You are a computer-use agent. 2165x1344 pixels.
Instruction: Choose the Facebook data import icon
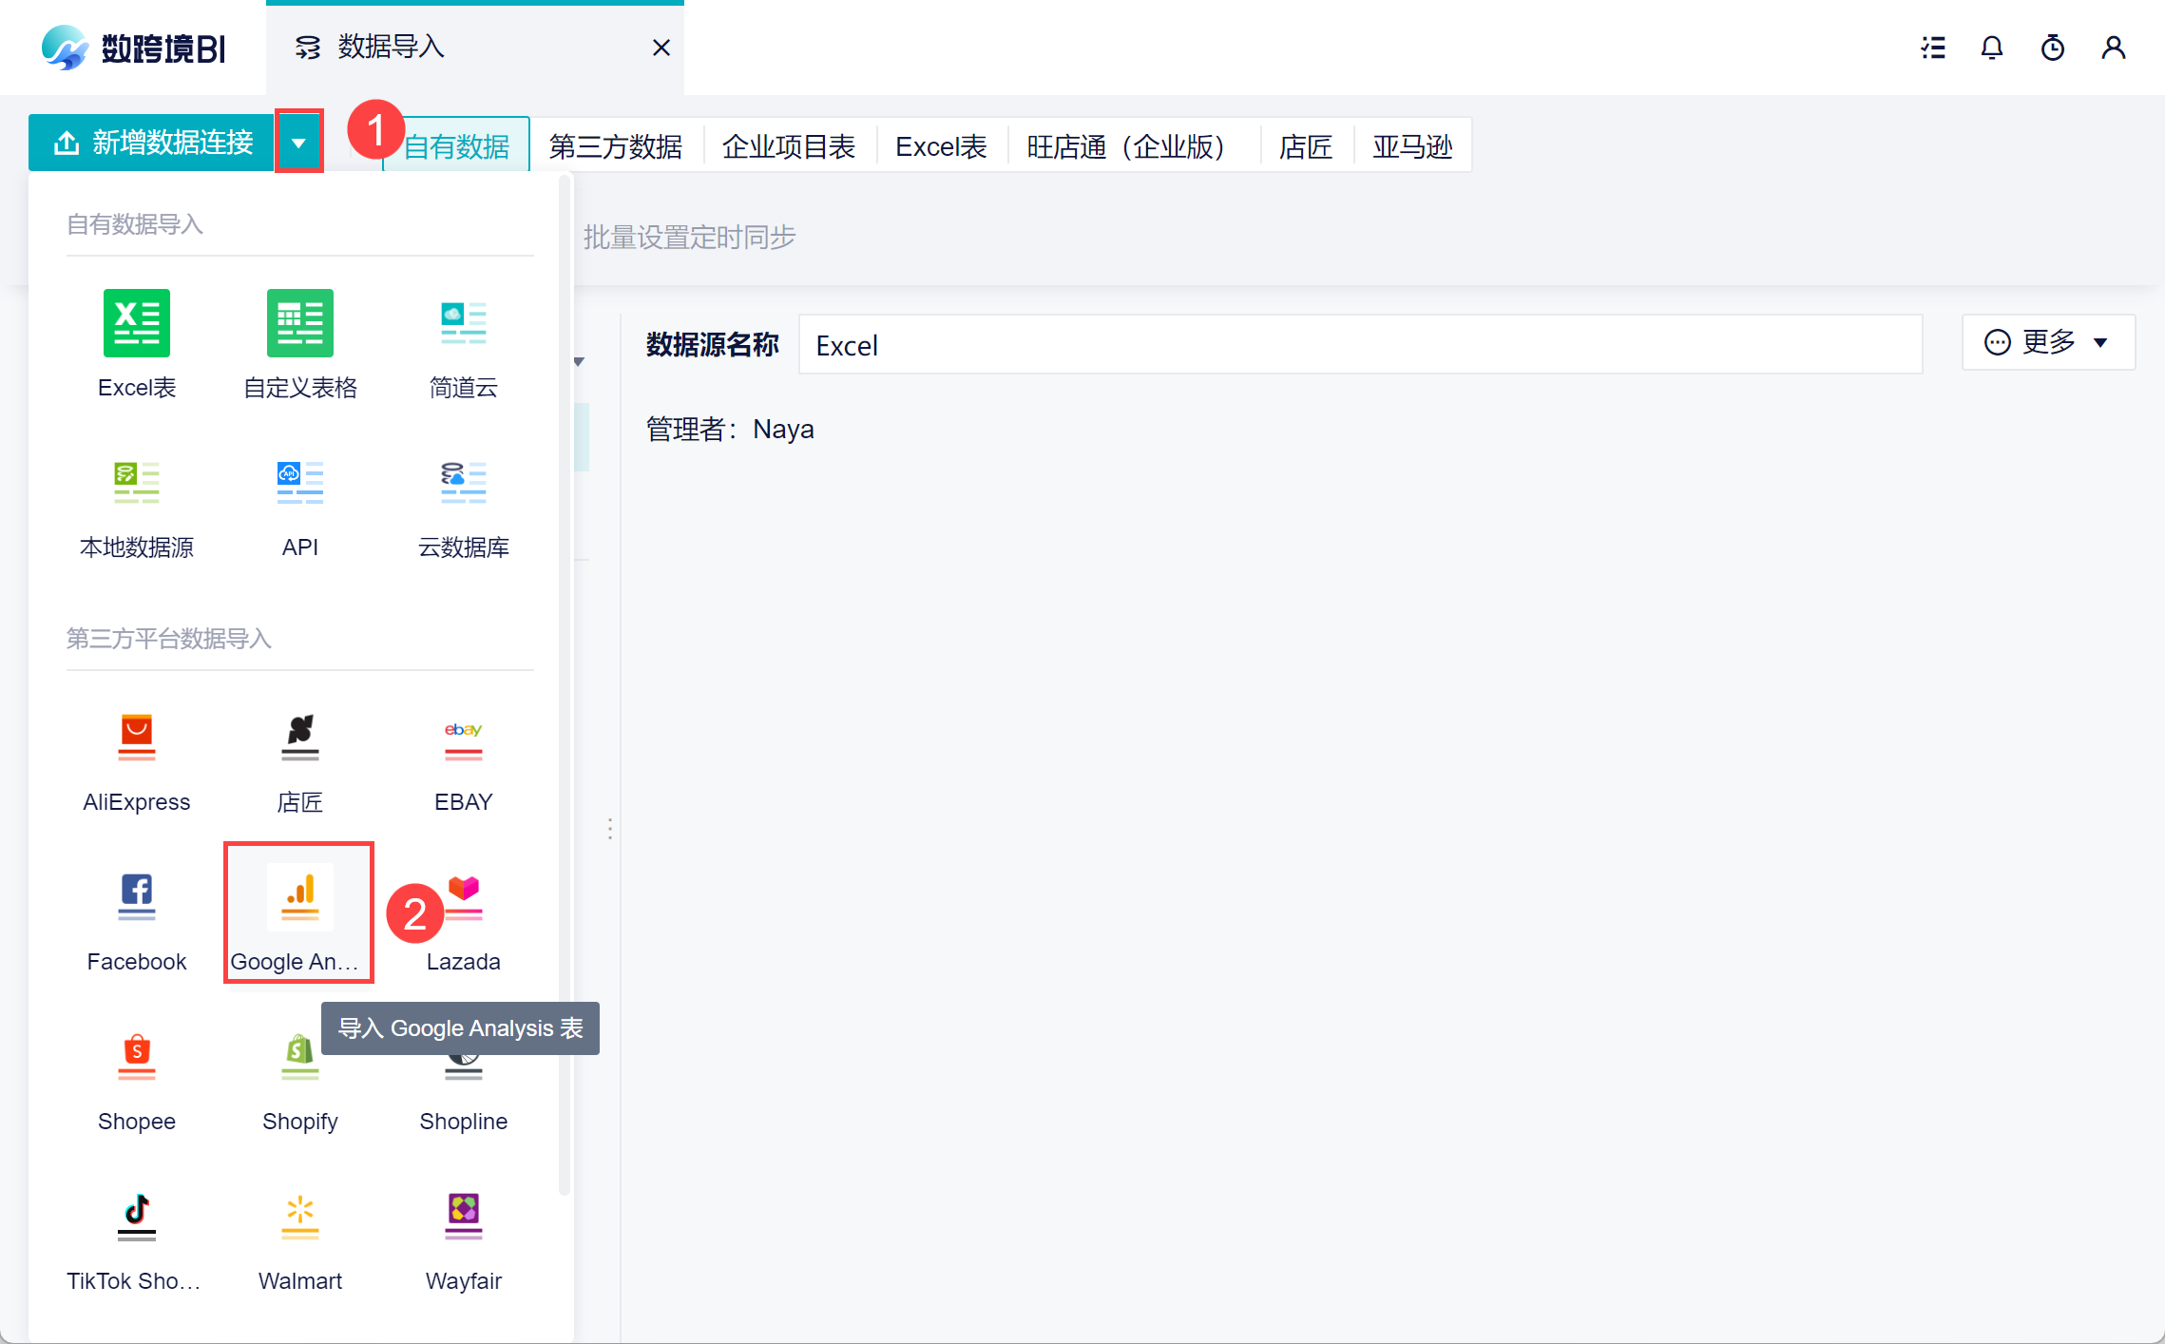coord(137,897)
